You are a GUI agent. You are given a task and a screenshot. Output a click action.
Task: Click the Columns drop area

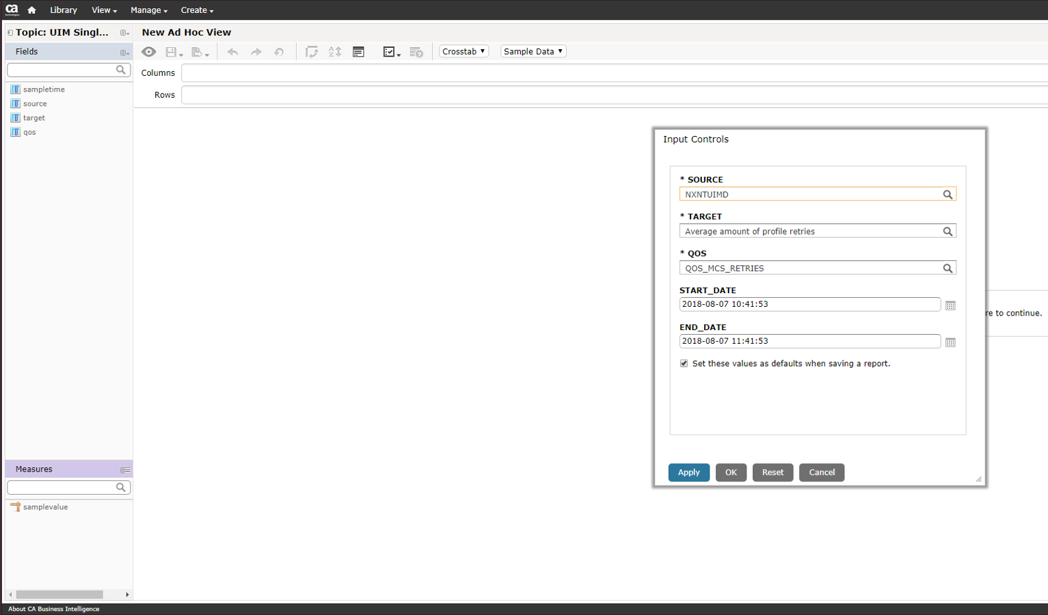point(614,73)
